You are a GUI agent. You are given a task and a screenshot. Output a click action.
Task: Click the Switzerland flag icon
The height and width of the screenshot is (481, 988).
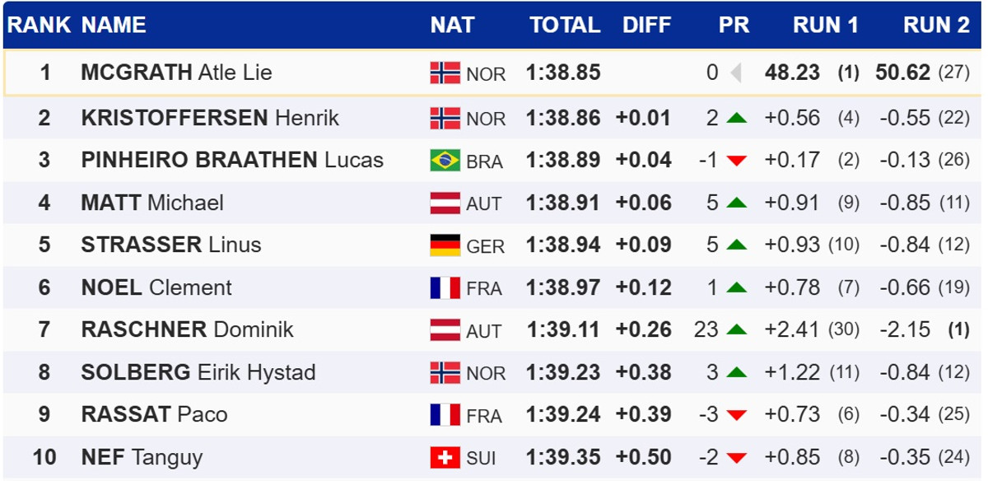(x=445, y=457)
